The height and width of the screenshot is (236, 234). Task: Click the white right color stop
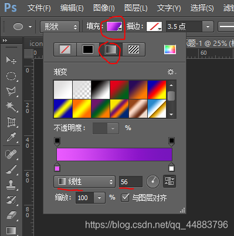click(171, 167)
